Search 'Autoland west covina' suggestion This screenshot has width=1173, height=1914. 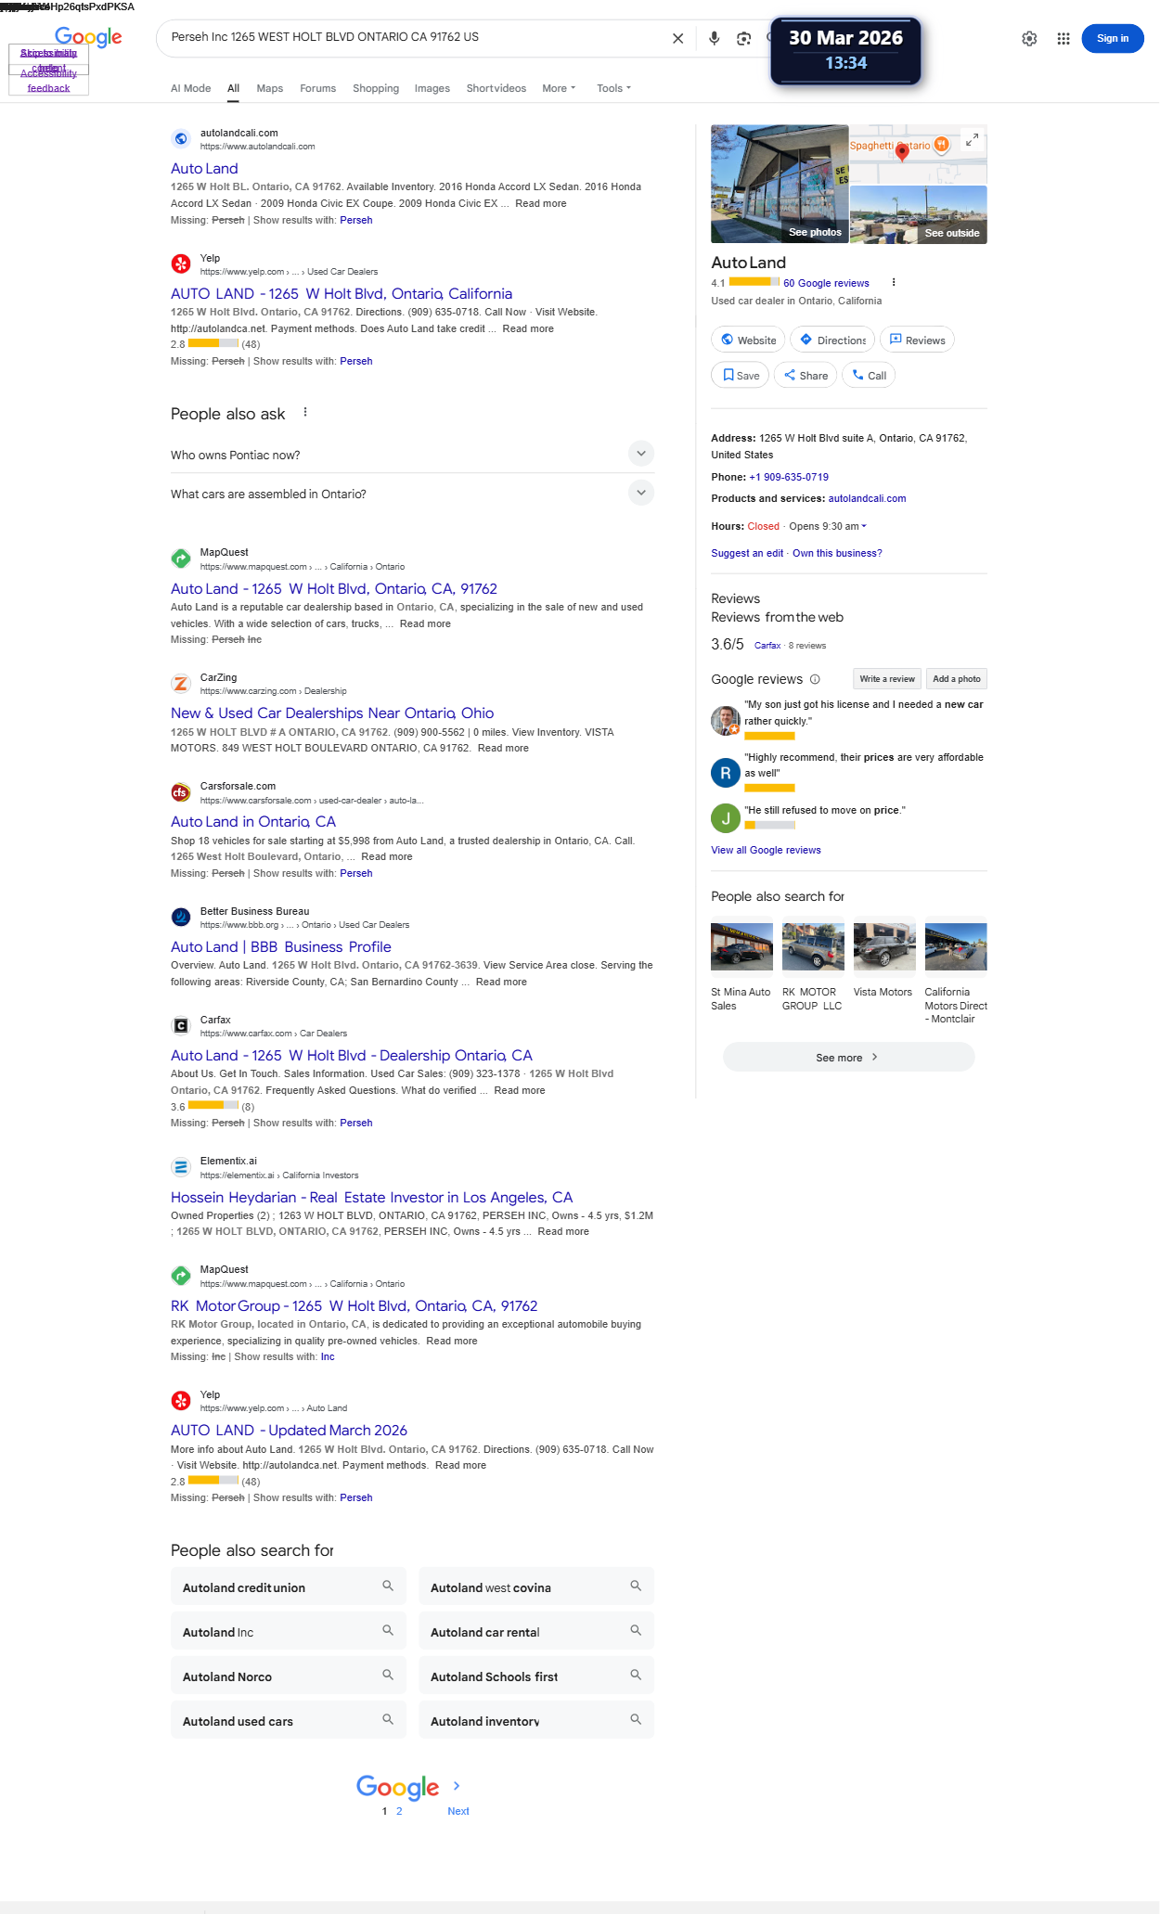(536, 1586)
